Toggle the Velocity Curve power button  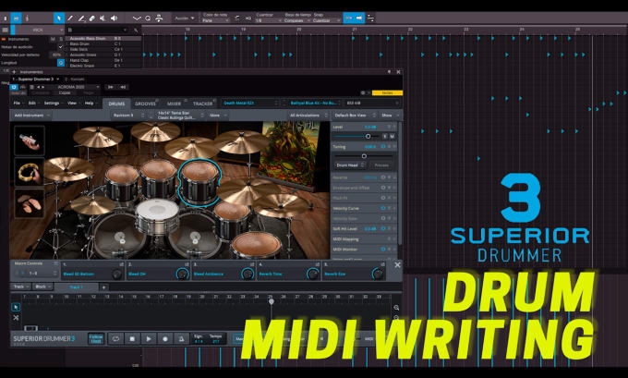click(x=383, y=208)
